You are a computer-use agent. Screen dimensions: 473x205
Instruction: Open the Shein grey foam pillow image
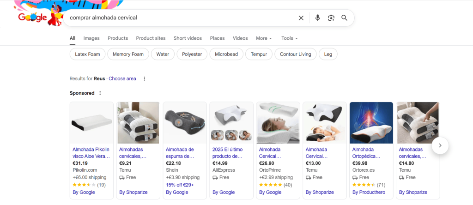click(x=185, y=122)
